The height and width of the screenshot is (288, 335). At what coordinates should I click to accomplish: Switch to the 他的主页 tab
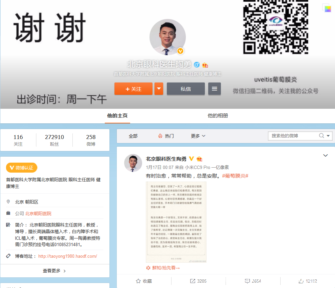[x=117, y=116]
